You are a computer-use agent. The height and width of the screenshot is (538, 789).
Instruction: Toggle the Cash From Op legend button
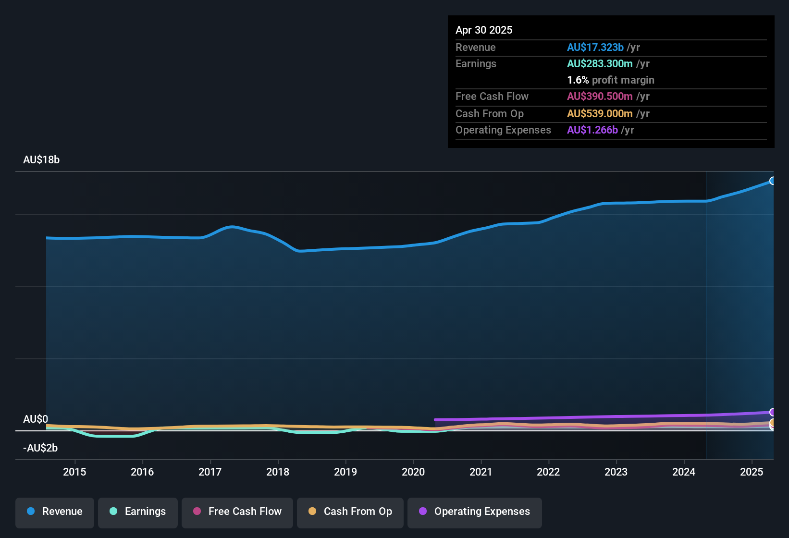pyautogui.click(x=350, y=513)
